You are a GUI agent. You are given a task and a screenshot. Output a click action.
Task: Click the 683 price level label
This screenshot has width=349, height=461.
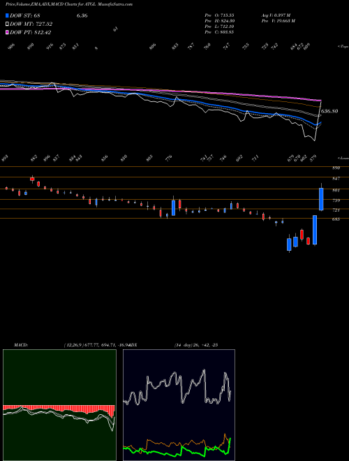pyautogui.click(x=336, y=219)
